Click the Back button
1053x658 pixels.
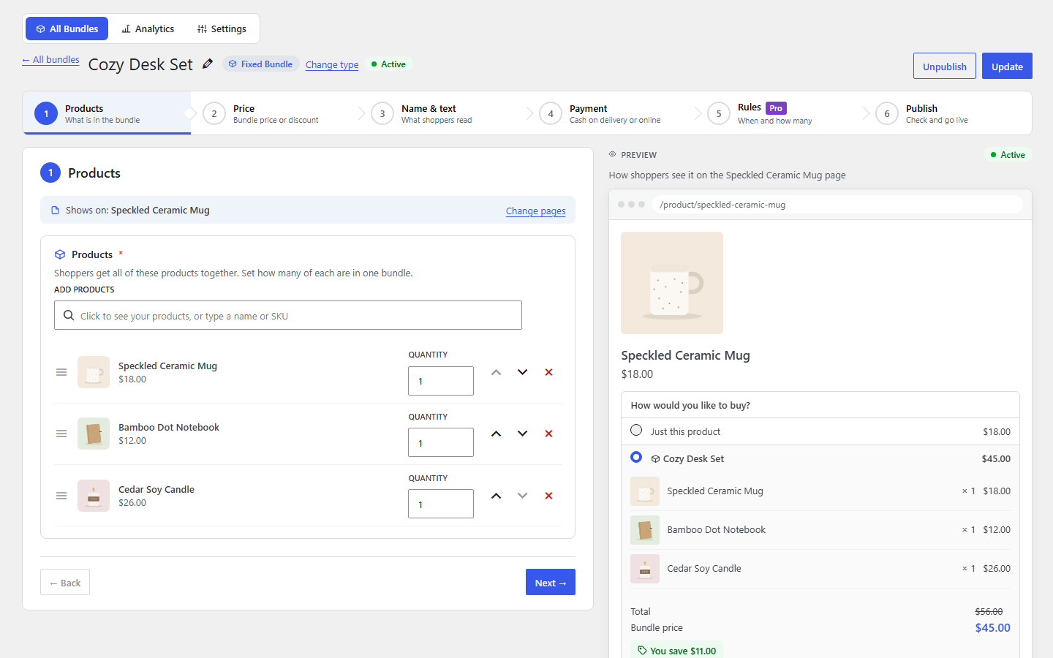65,582
